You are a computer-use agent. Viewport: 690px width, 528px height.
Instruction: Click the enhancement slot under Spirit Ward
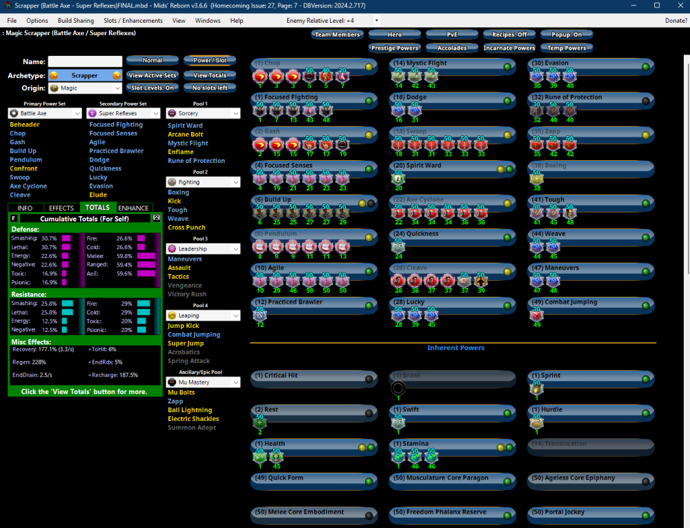point(398,178)
